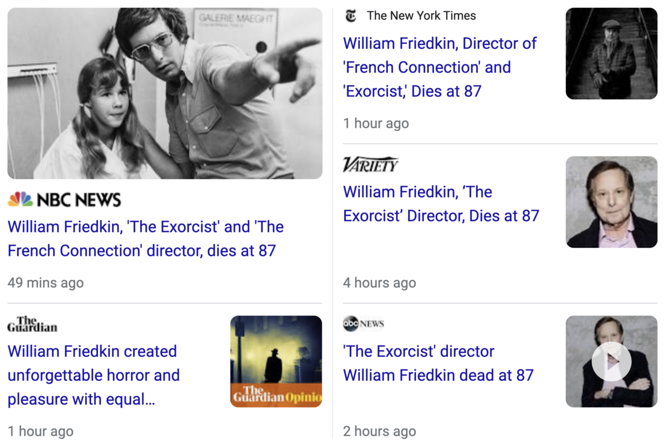This screenshot has width=665, height=444.
Task: Click '1 hour ago' under New York Times story
Action: (x=376, y=123)
